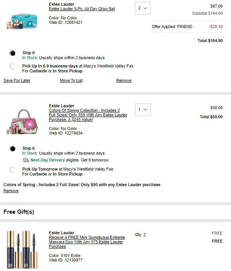Click the Next-Day Delivery truck icon
The height and width of the screenshot is (271, 231).
tap(26, 160)
